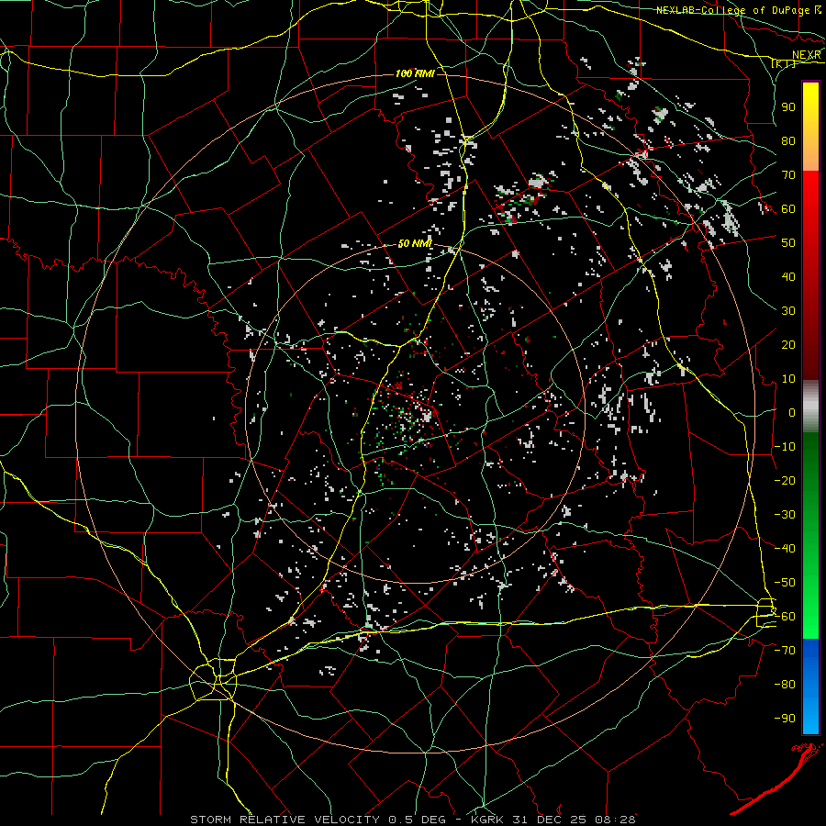This screenshot has height=826, width=826.
Task: Click the -80 value on the velocity scale
Action: 785,685
